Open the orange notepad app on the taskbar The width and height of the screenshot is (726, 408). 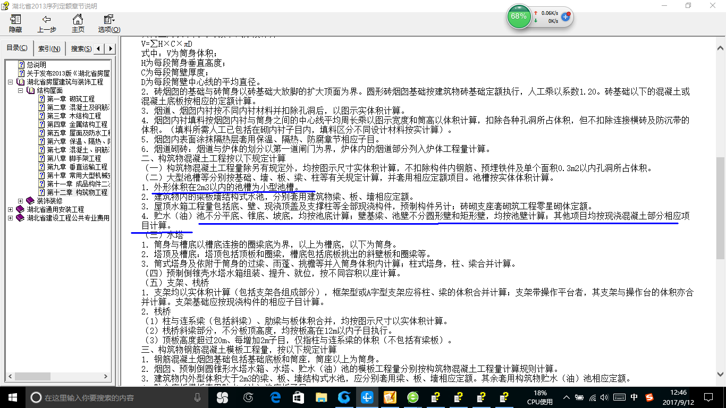coord(390,397)
